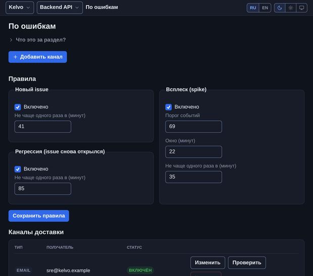Click 'Сохранить правила' button
Image resolution: width=313 pixels, height=276 pixels.
(x=39, y=216)
